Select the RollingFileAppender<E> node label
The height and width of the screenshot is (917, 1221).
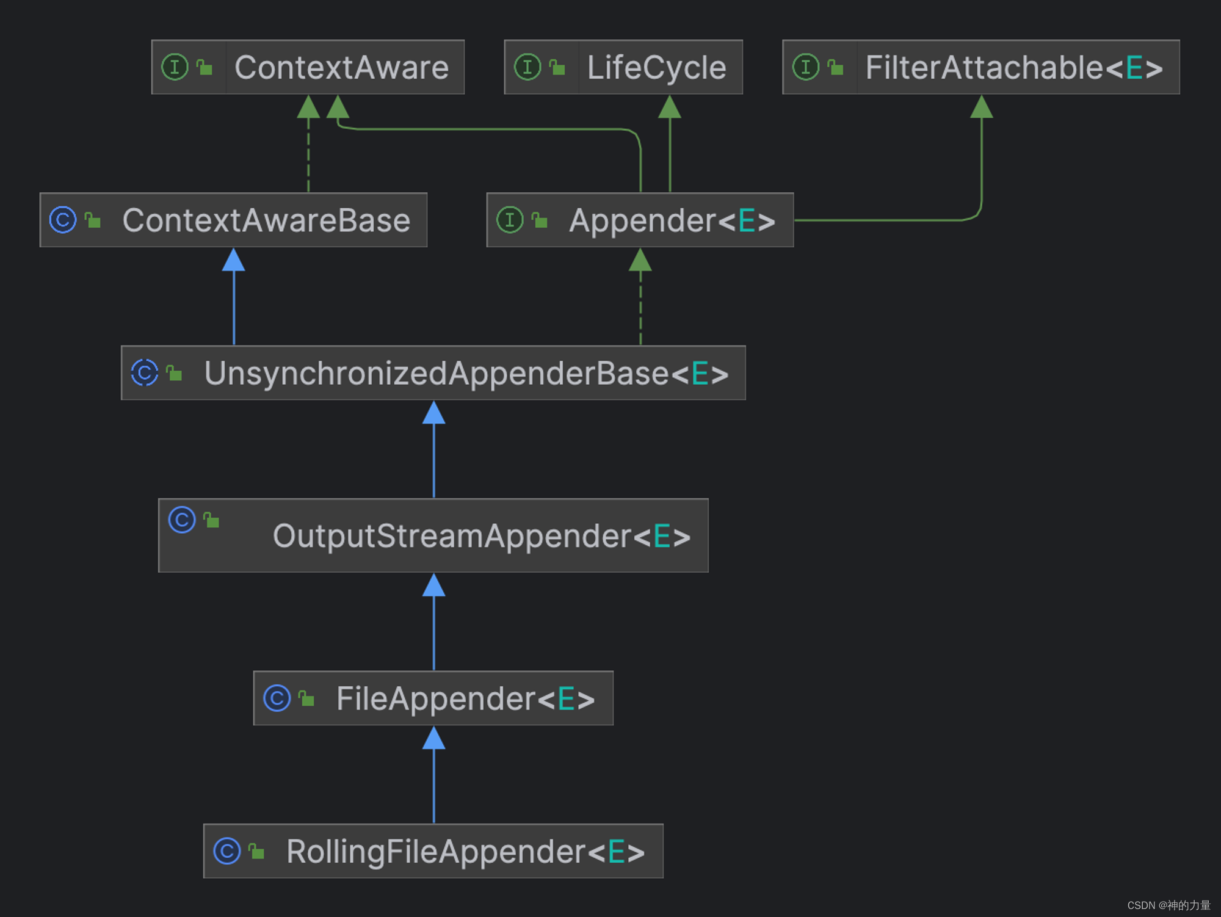click(465, 851)
